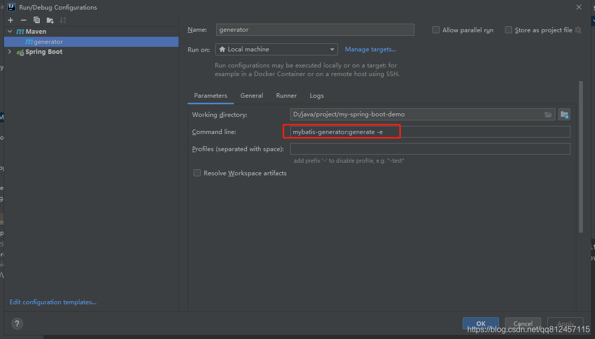Open Store as project file settings gear
The width and height of the screenshot is (595, 339).
pyautogui.click(x=578, y=30)
